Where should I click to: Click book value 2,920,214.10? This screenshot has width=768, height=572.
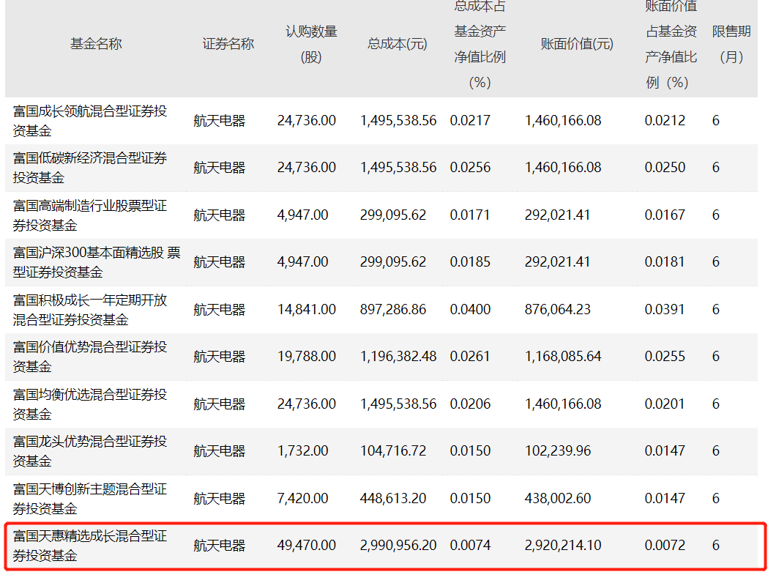pos(563,545)
